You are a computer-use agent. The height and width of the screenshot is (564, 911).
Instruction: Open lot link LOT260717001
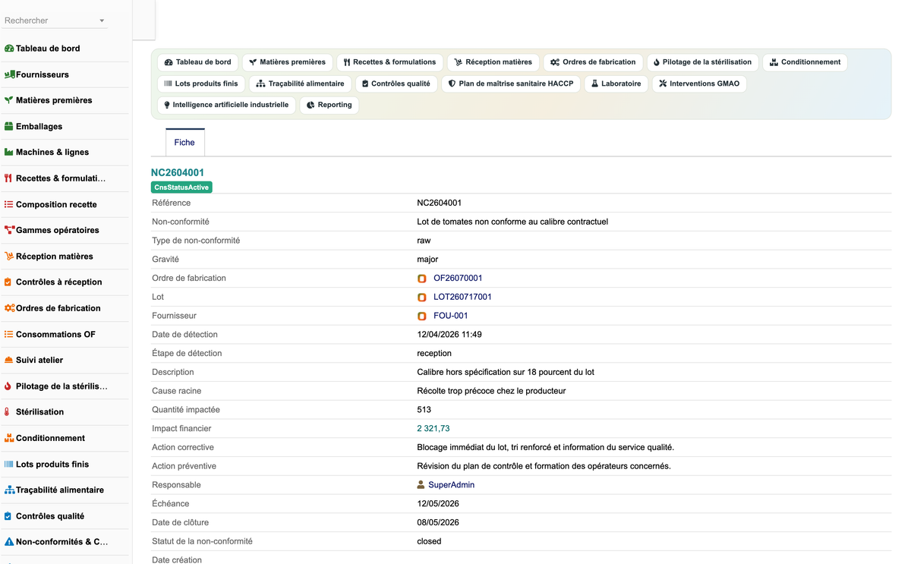coord(462,297)
